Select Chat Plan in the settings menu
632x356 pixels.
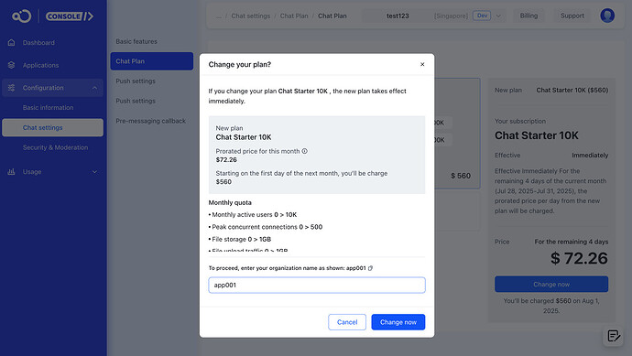point(151,61)
